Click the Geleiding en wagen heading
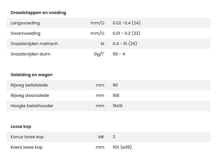 click(32, 75)
